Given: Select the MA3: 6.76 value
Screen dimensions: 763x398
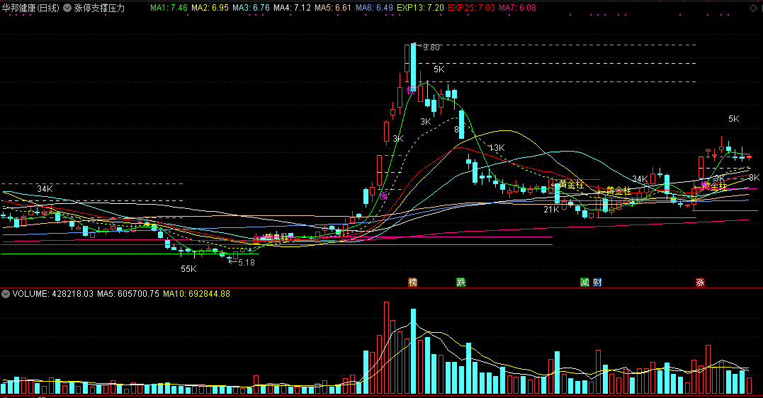Looking at the screenshot, I should coord(251,8).
